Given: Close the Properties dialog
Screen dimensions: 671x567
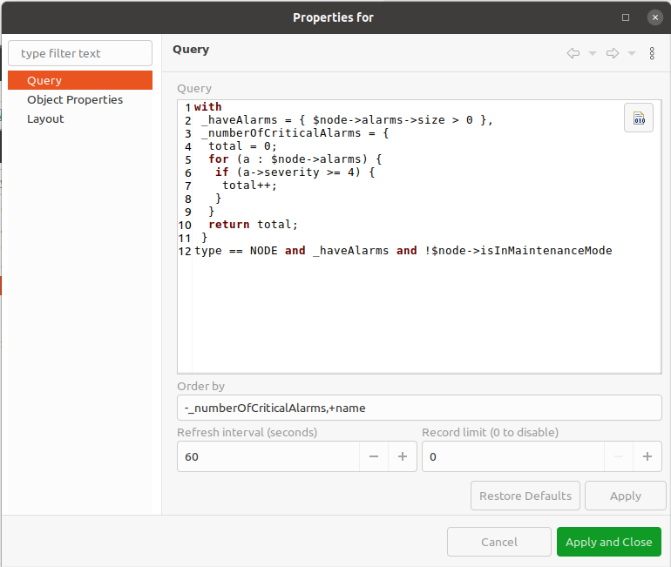Looking at the screenshot, I should click(654, 17).
